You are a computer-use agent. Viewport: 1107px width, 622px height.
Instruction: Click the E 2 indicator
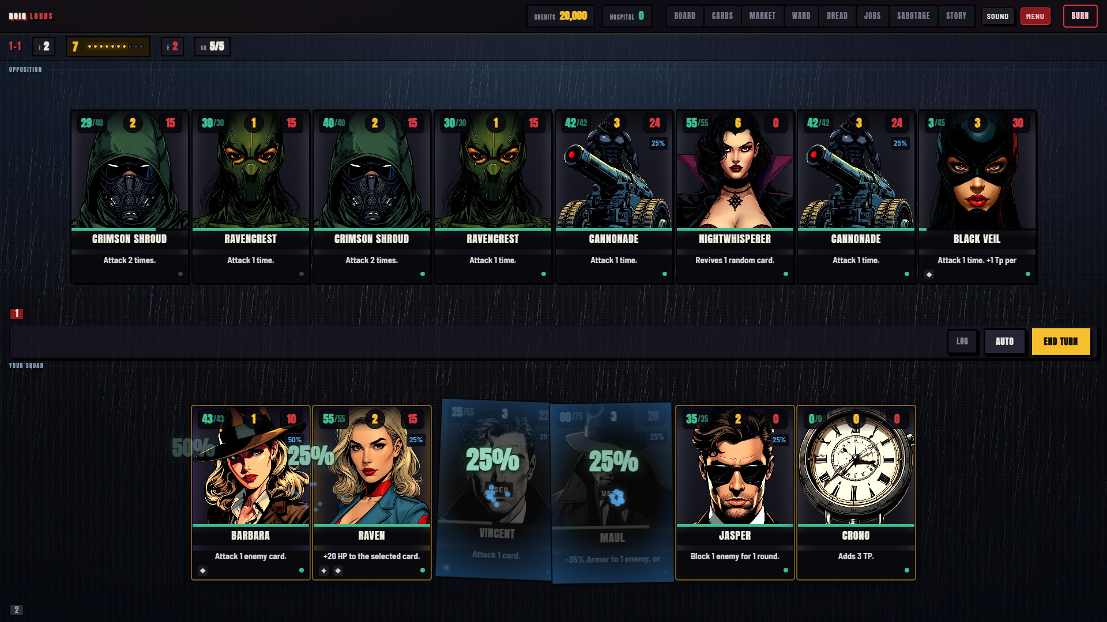coord(172,47)
